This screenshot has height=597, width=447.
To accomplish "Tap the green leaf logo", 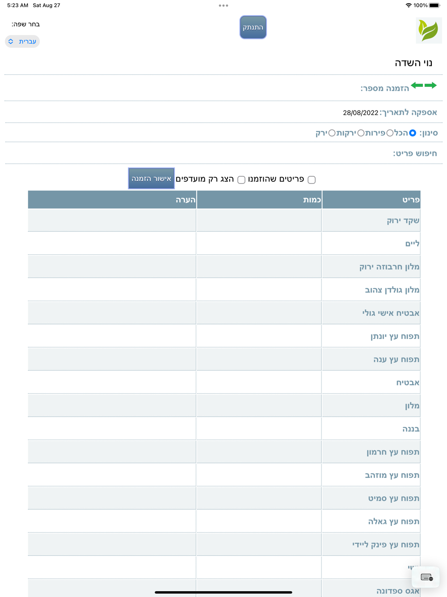I will coord(429,30).
